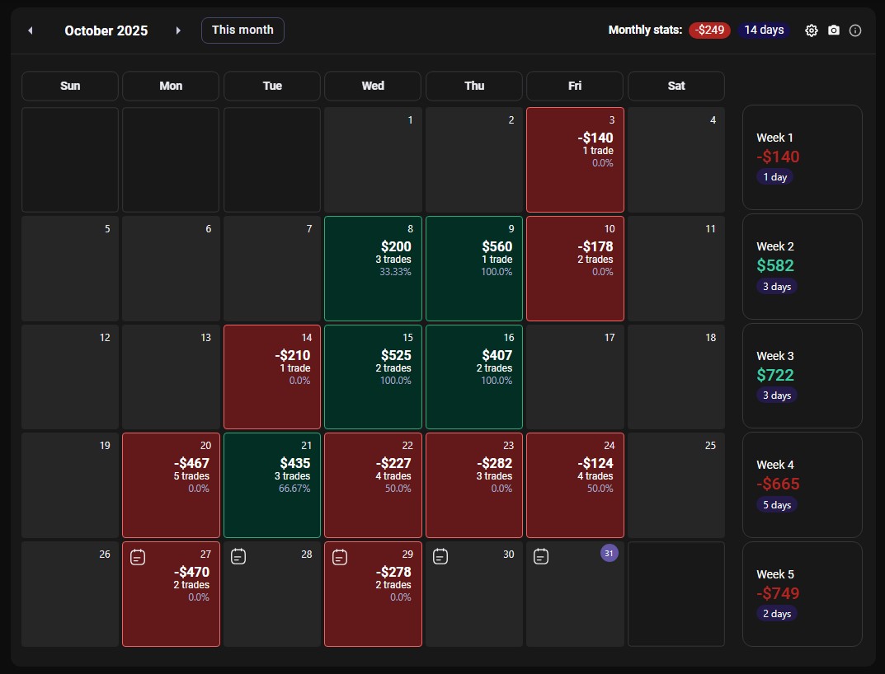
Task: Click the -$249 monthly stats badge
Action: tap(709, 30)
